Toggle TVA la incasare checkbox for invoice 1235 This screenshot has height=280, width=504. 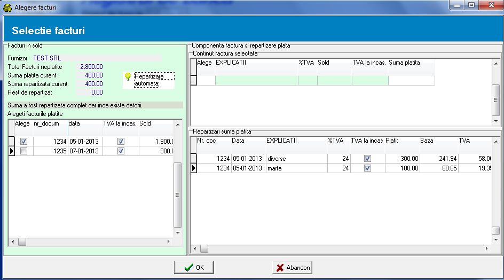coord(121,151)
